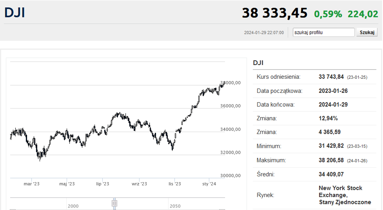Click the right scroll arrow under the navigator

click(x=222, y=209)
